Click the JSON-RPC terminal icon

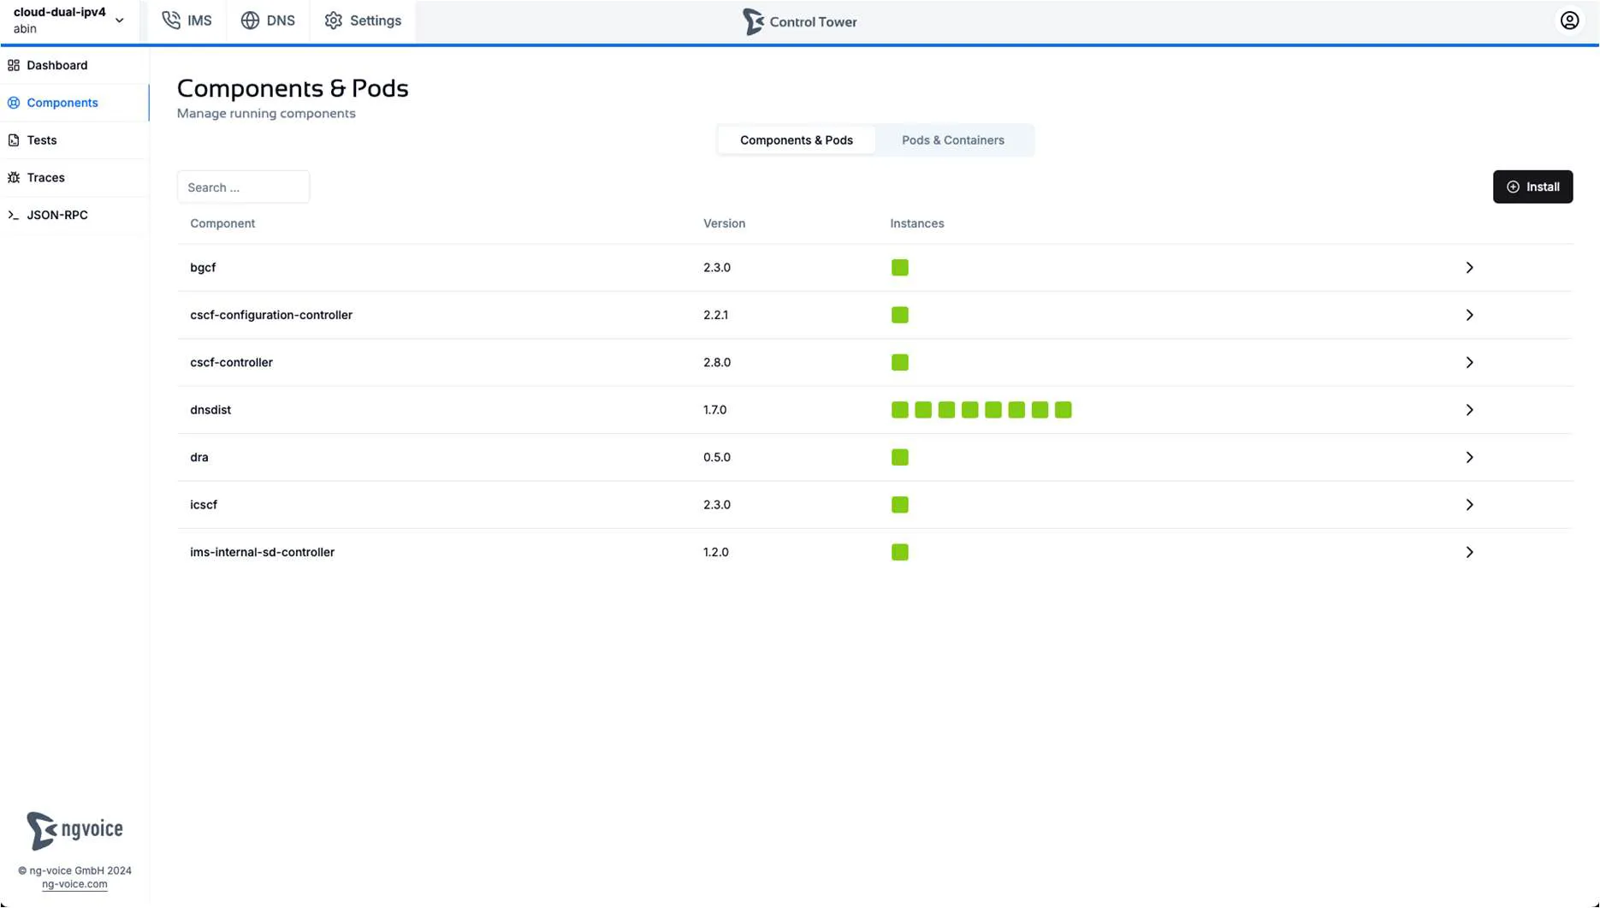coord(14,216)
